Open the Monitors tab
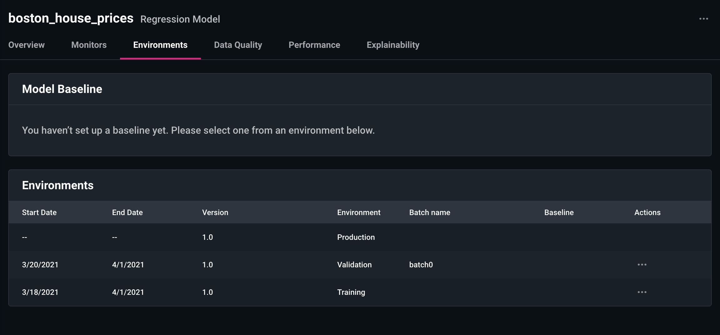 click(x=89, y=45)
